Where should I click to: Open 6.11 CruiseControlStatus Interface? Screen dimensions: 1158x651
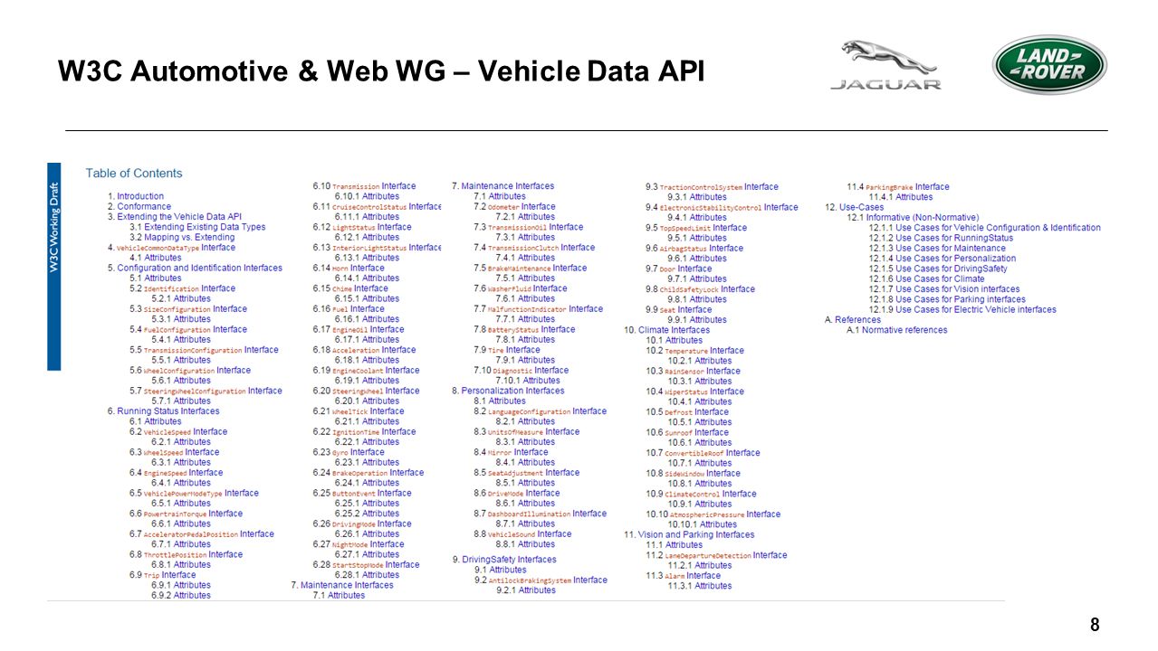(x=377, y=206)
